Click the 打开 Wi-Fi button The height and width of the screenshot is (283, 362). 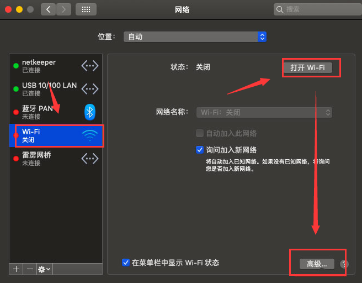(x=307, y=67)
